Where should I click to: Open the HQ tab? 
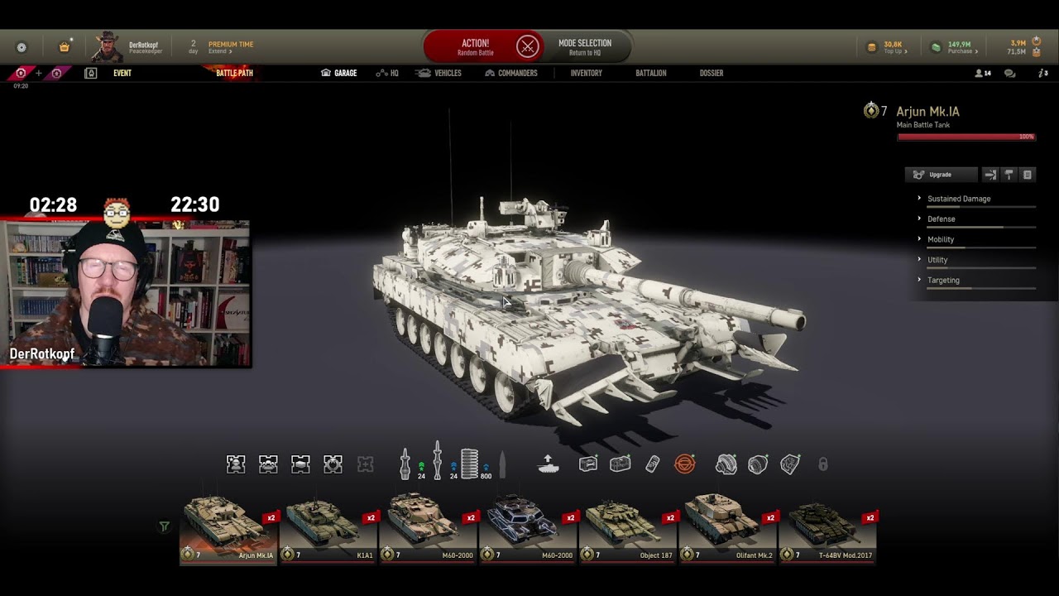(387, 73)
